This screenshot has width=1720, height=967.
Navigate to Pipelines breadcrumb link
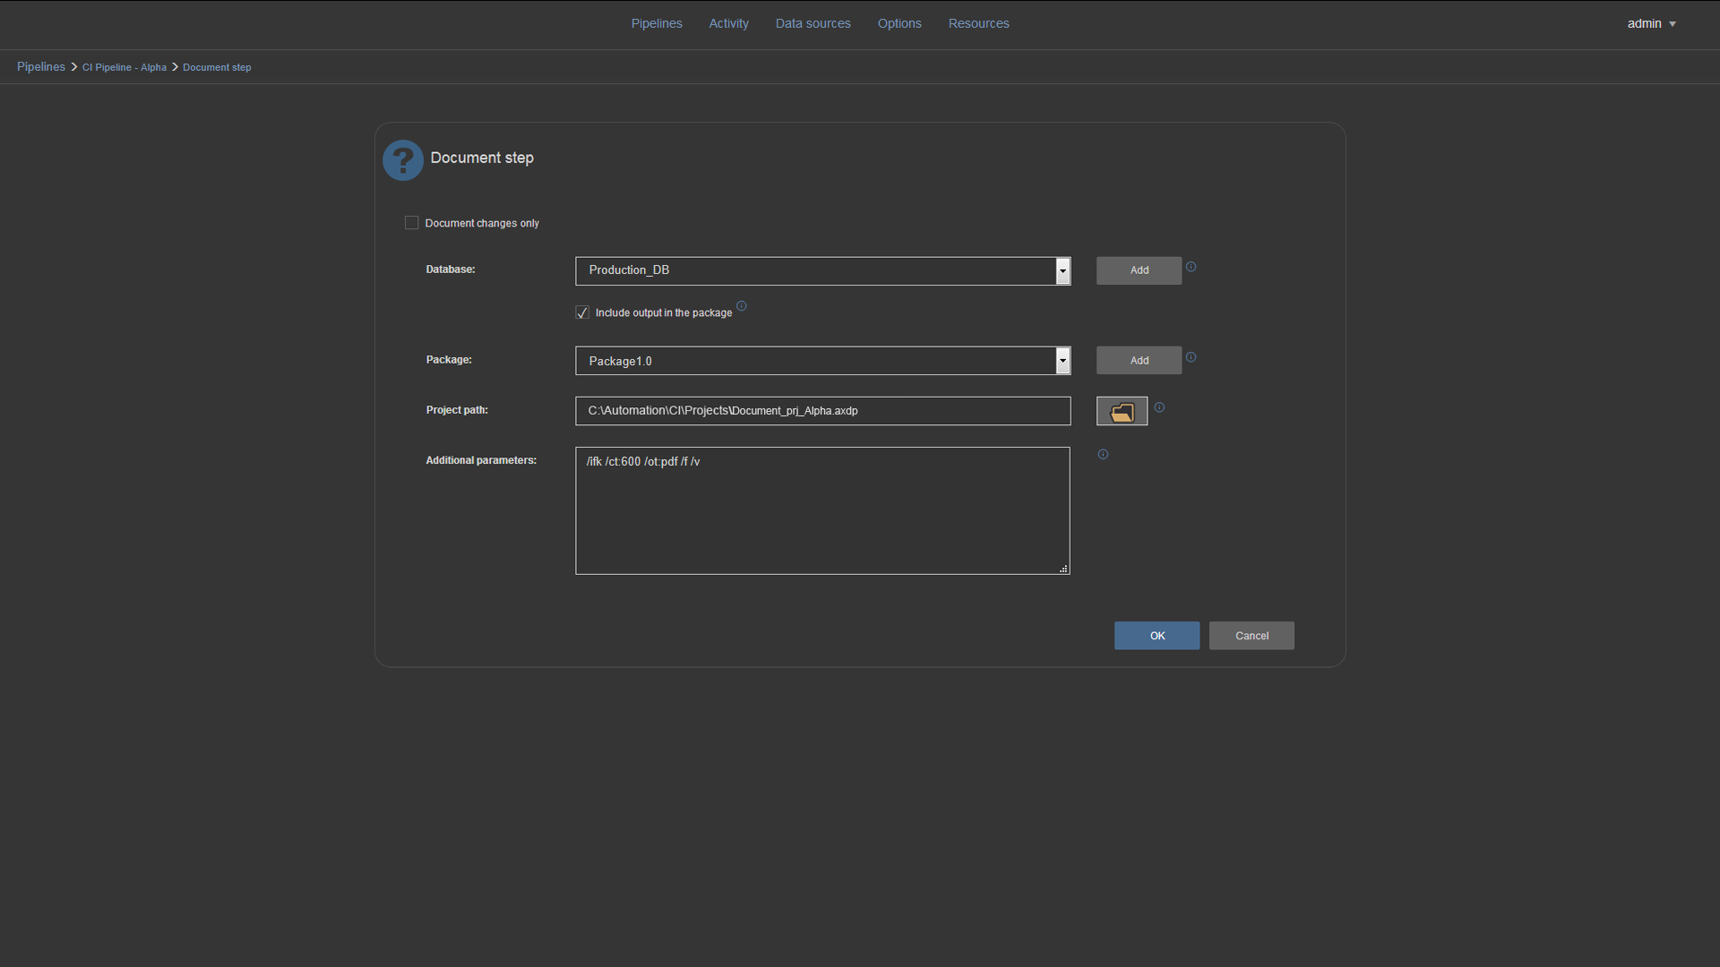click(41, 67)
